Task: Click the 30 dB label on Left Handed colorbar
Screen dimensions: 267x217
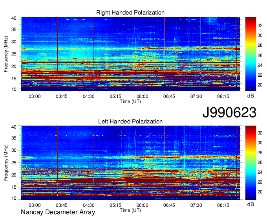Action: click(260, 143)
